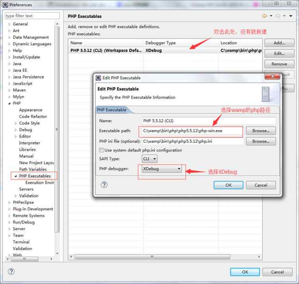Select Mylyn in preferences tree
Screen dimensions: 299x284
click(x=18, y=97)
